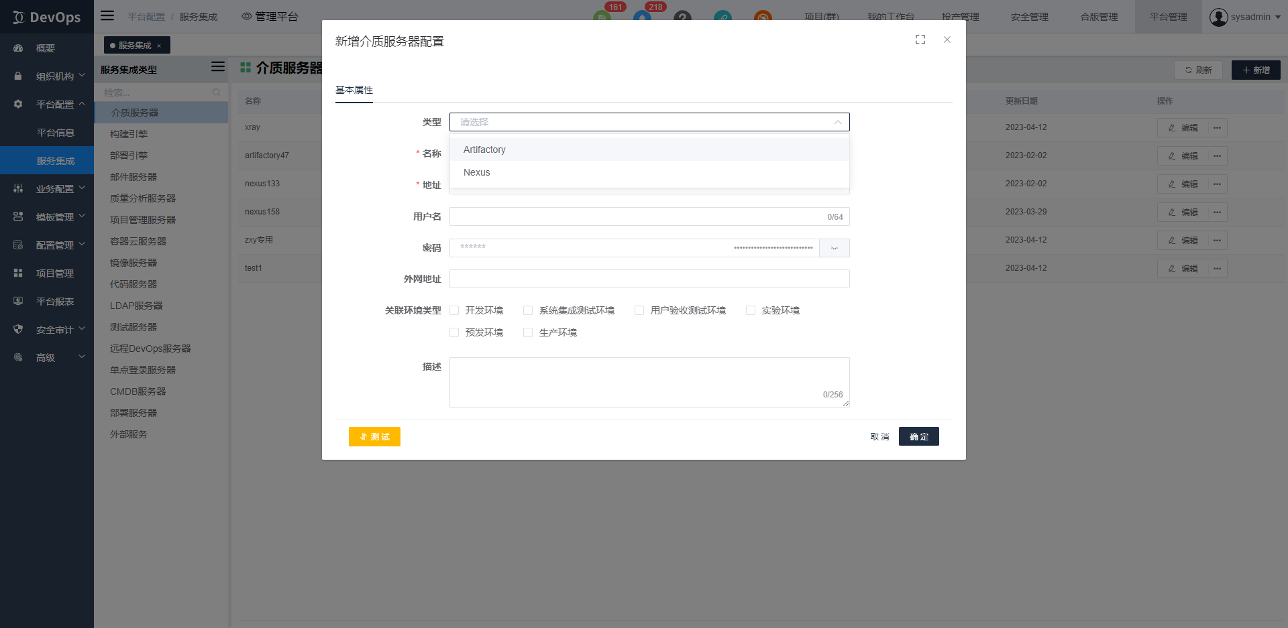Check the 用户验收测试环境 checkbox
1288x628 pixels.
pos(639,310)
